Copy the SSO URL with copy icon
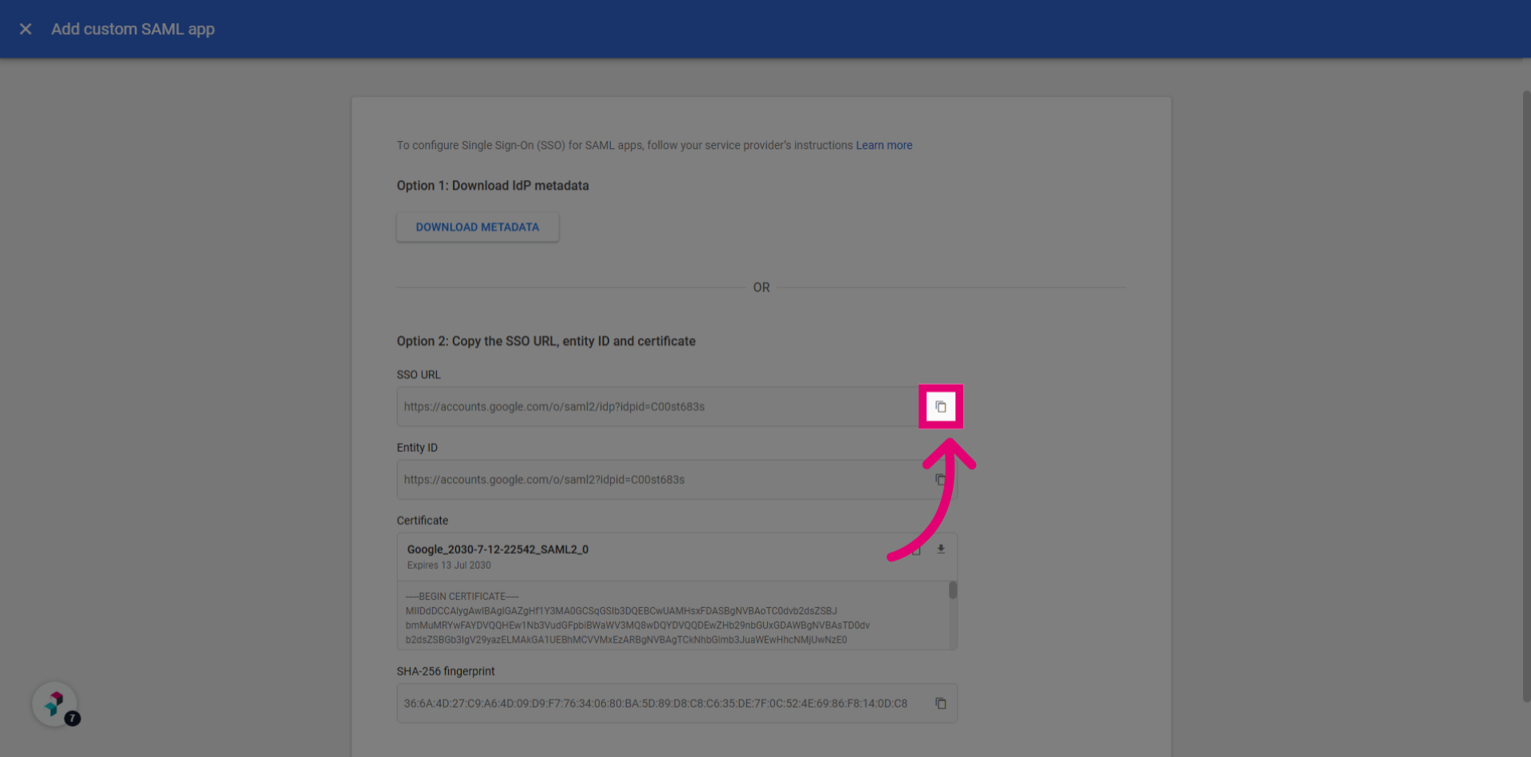1531x757 pixels. (941, 406)
